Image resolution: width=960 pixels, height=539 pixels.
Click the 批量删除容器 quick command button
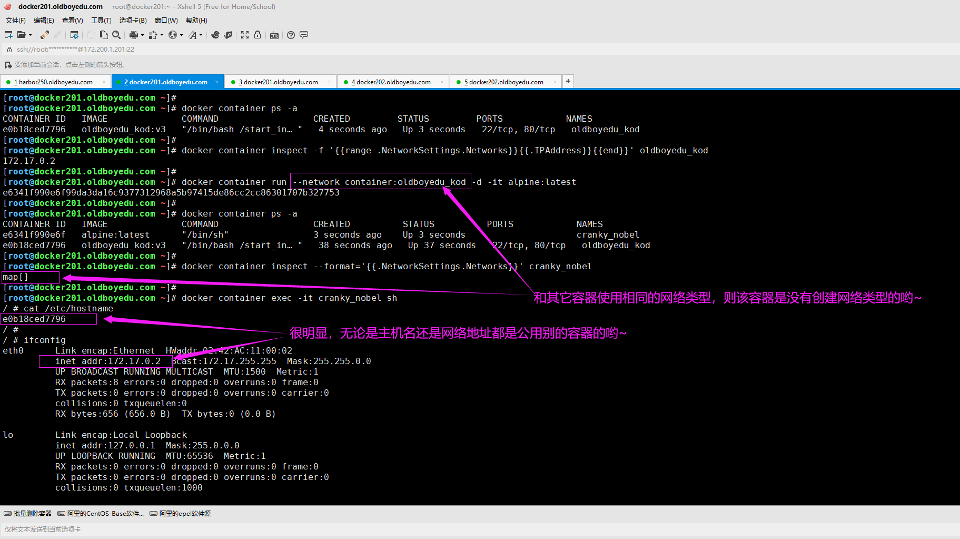click(28, 513)
